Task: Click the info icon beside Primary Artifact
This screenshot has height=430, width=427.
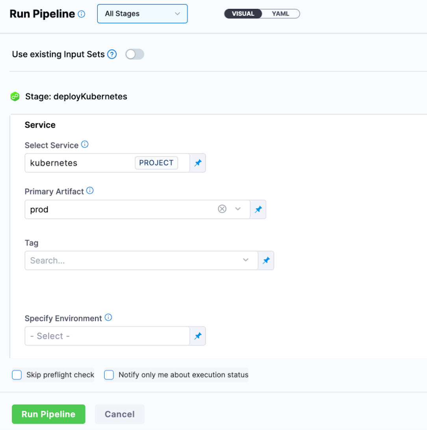Action: (x=90, y=191)
